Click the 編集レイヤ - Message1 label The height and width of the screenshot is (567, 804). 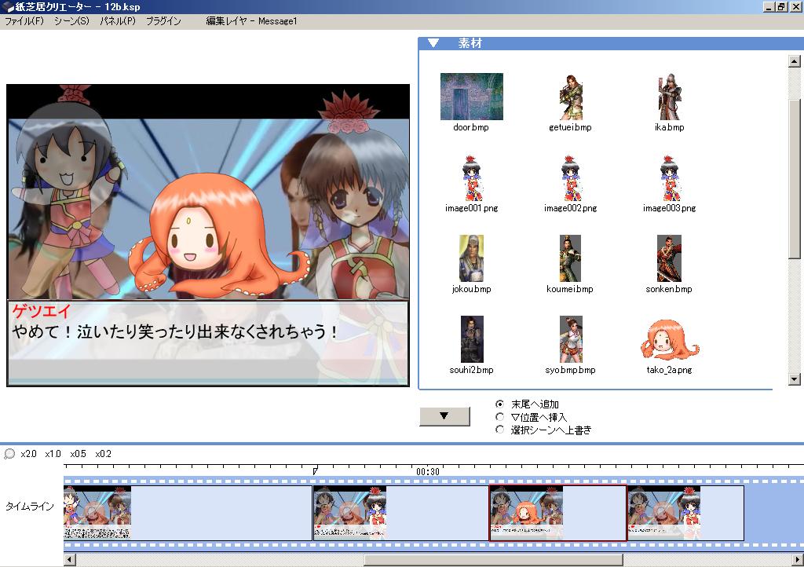[251, 21]
